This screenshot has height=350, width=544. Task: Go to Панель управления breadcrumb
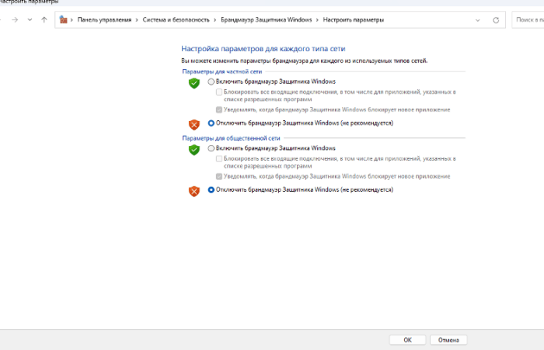pos(104,19)
